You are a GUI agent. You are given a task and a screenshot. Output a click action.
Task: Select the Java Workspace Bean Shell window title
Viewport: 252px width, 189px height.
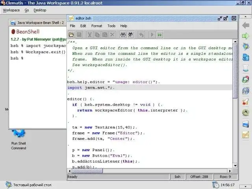pos(41,23)
